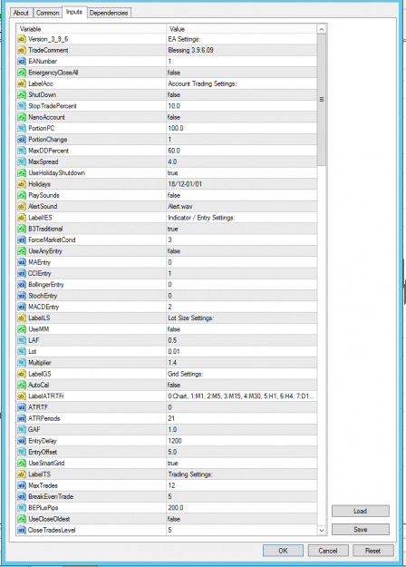
Task: Click the Save button
Action: coord(361,530)
